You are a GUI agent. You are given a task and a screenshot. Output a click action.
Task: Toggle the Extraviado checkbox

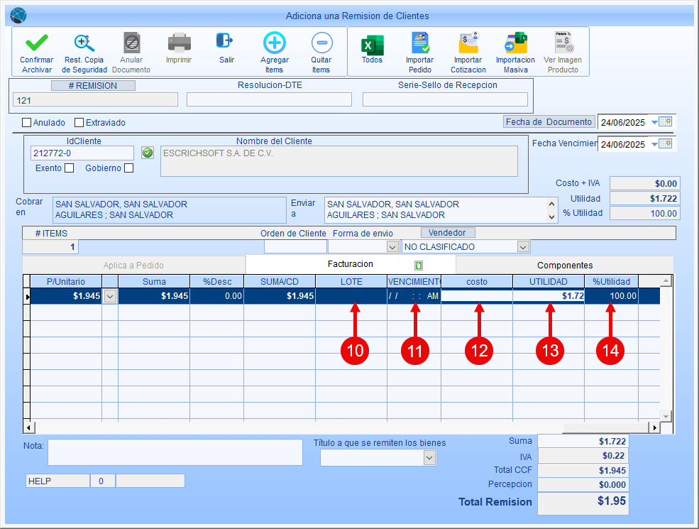[x=79, y=122]
